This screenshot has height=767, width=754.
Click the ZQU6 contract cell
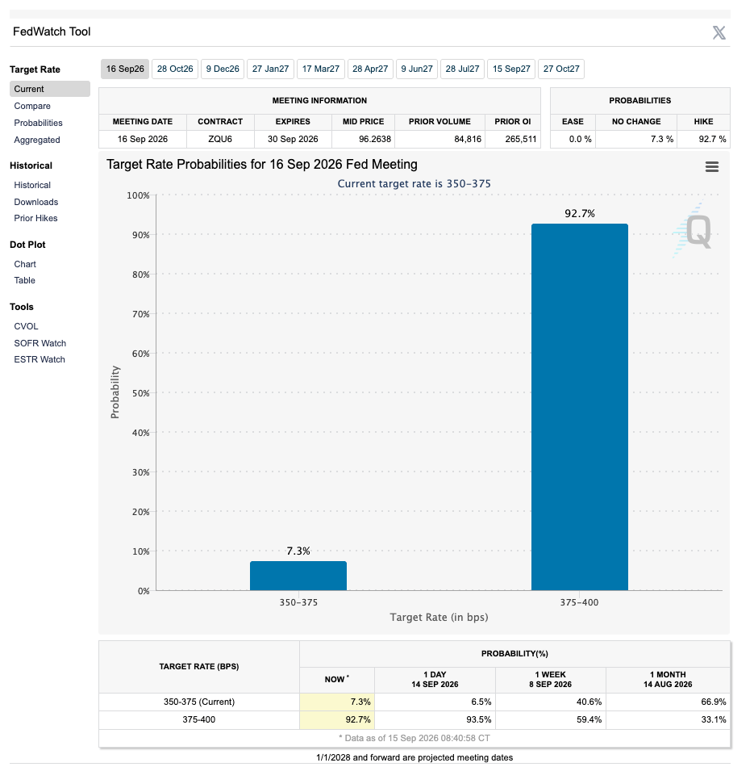(x=220, y=140)
